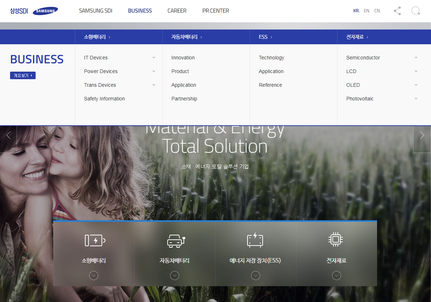This screenshot has width=431, height=302.
Task: Expand Semiconductor submenu chevron
Action: coord(416,58)
